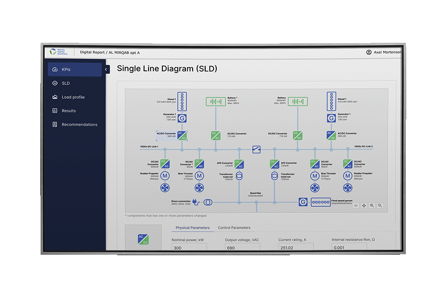Select the Fixed speed genset engine symbol

321,202
